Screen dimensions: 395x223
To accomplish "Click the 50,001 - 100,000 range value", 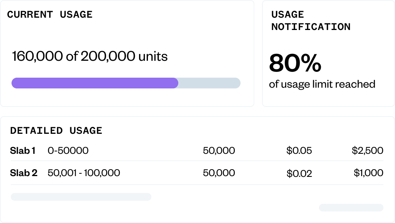I will click(83, 173).
